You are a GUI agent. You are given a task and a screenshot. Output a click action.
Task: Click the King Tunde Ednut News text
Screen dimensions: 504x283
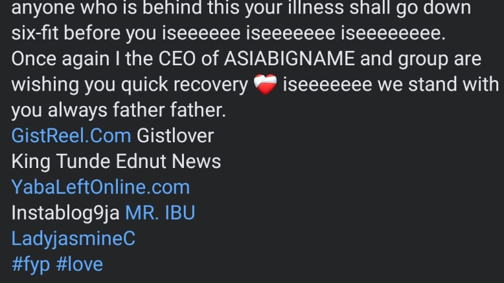(116, 162)
